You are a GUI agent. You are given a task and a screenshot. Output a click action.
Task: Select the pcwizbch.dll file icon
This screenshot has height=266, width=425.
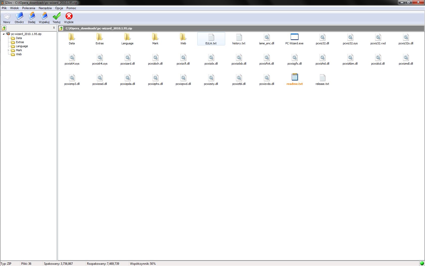155,57
